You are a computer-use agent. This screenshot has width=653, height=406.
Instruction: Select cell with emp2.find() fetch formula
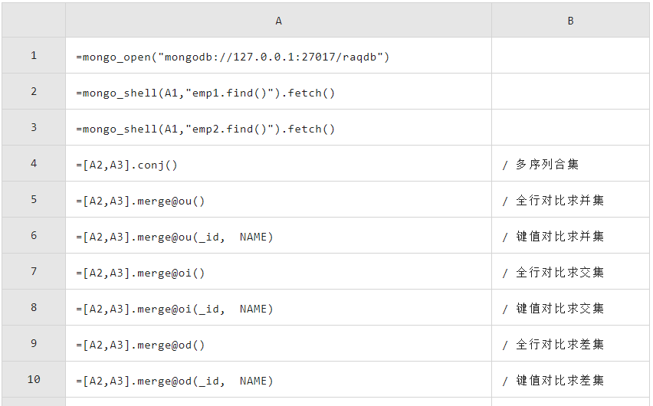click(x=278, y=127)
